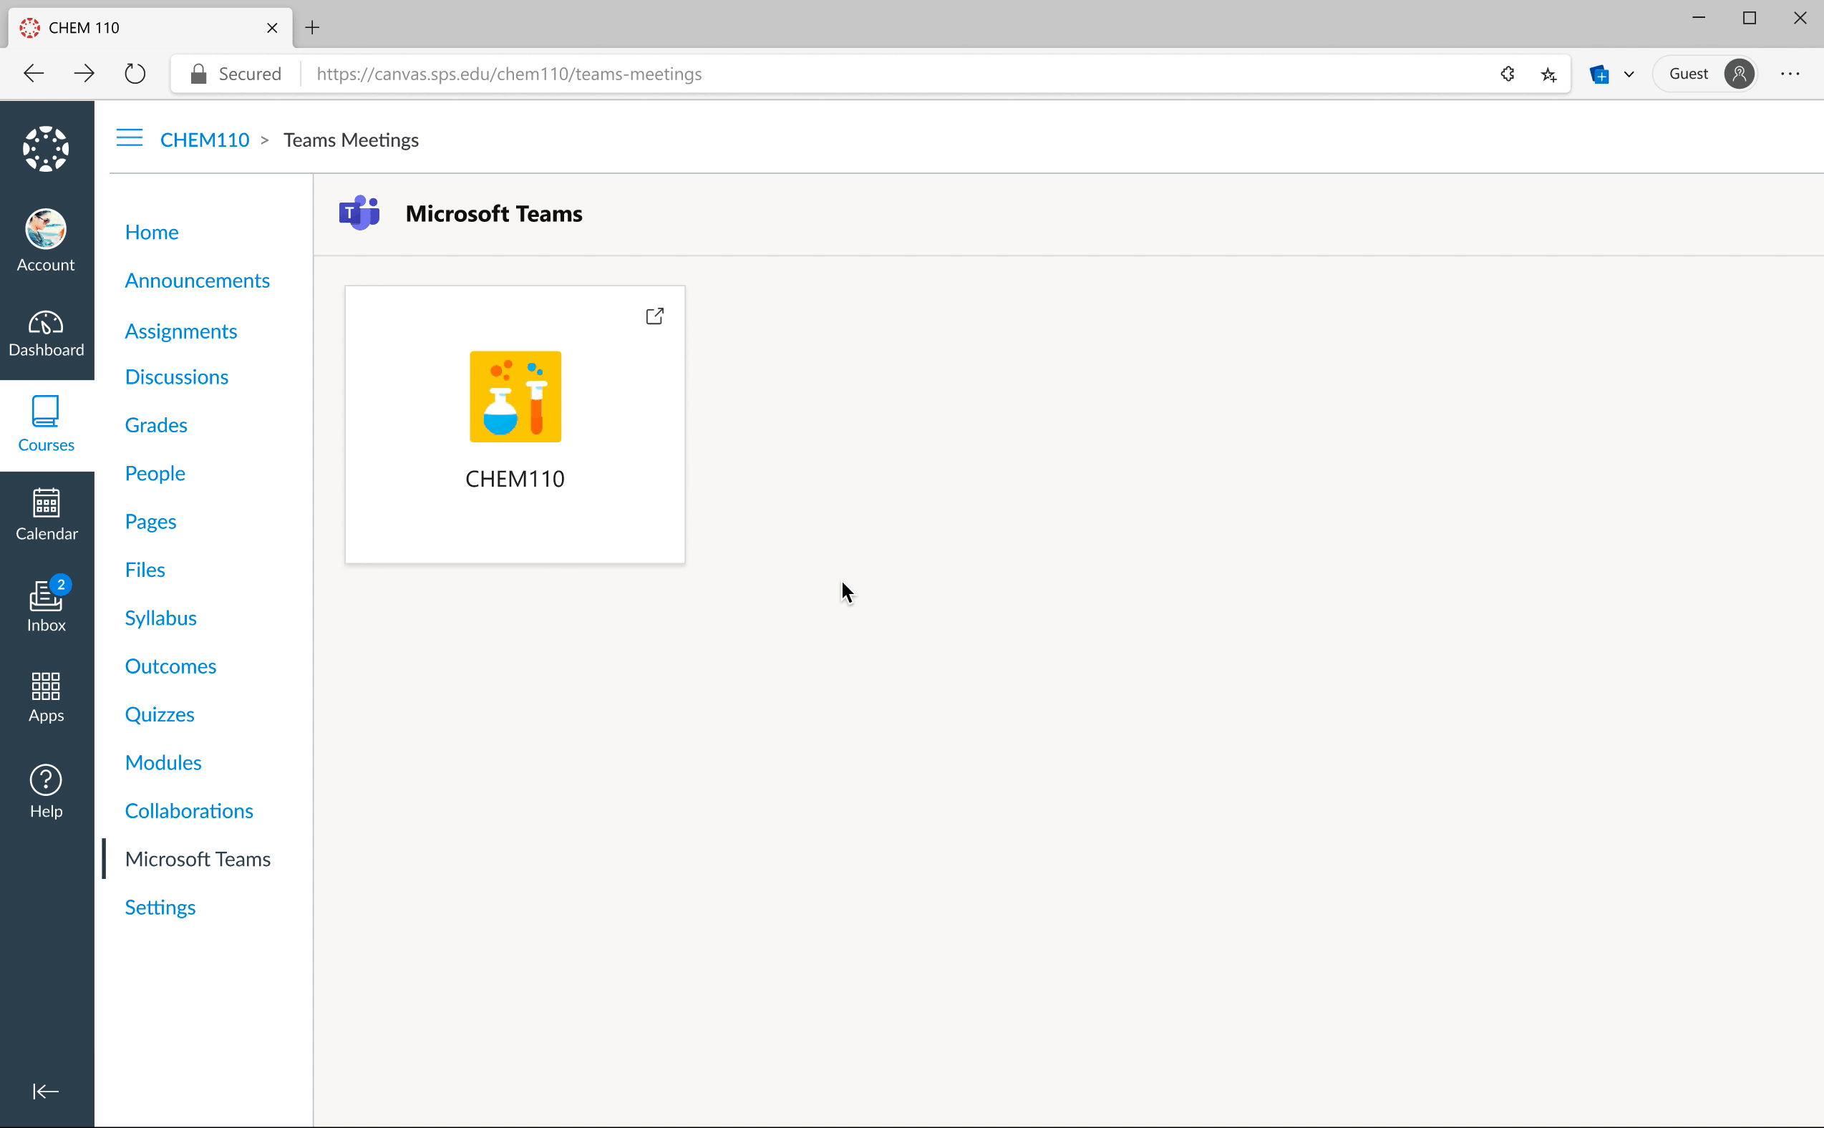The image size is (1824, 1128).
Task: Expand the collections dropdown chevron in toolbar
Action: (1629, 74)
